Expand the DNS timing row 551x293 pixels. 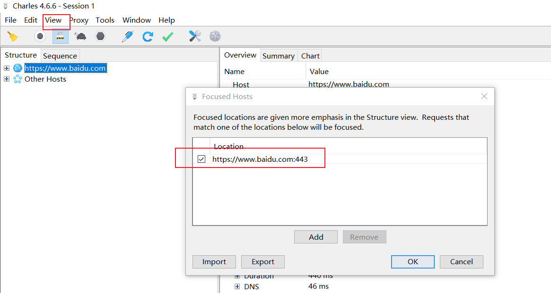(237, 287)
